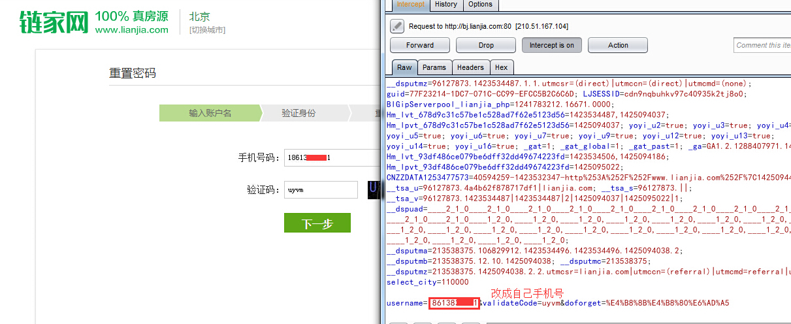Click the Comment this item field
791x324 pixels.
tap(762, 45)
